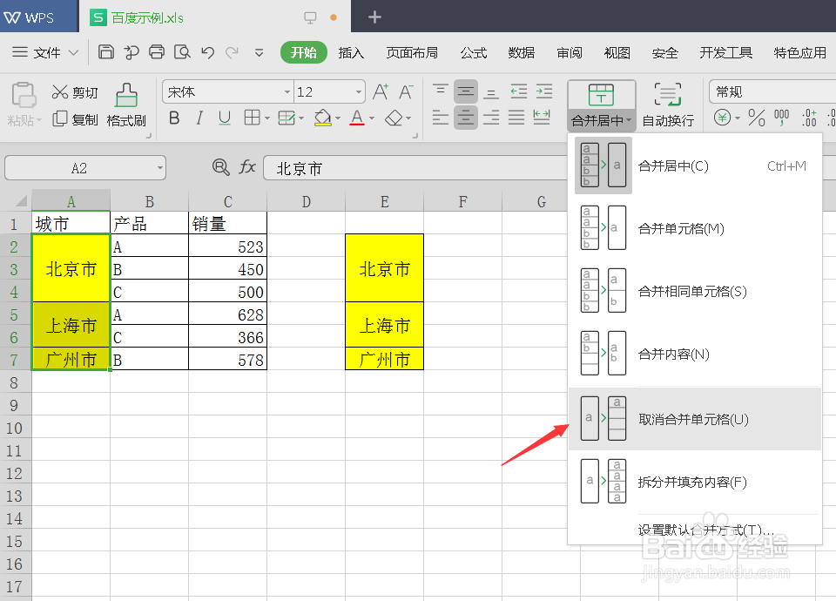836x601 pixels.
Task: Decrease font size with small A icon
Action: (x=406, y=91)
